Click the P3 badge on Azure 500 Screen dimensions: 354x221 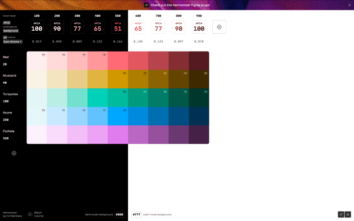[124, 110]
